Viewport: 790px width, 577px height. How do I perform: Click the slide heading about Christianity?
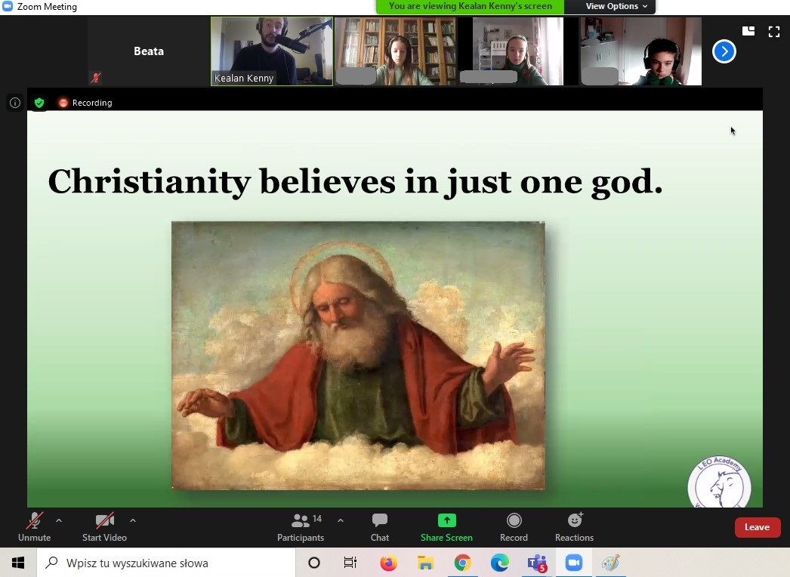(355, 182)
